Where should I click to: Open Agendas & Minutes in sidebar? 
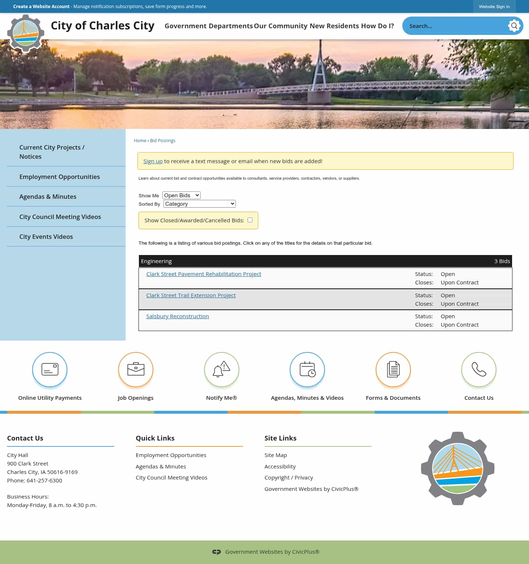[66, 197]
